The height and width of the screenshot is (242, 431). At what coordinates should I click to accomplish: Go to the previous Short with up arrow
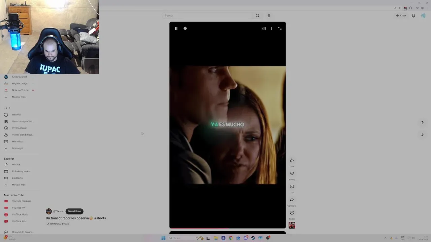(422, 123)
